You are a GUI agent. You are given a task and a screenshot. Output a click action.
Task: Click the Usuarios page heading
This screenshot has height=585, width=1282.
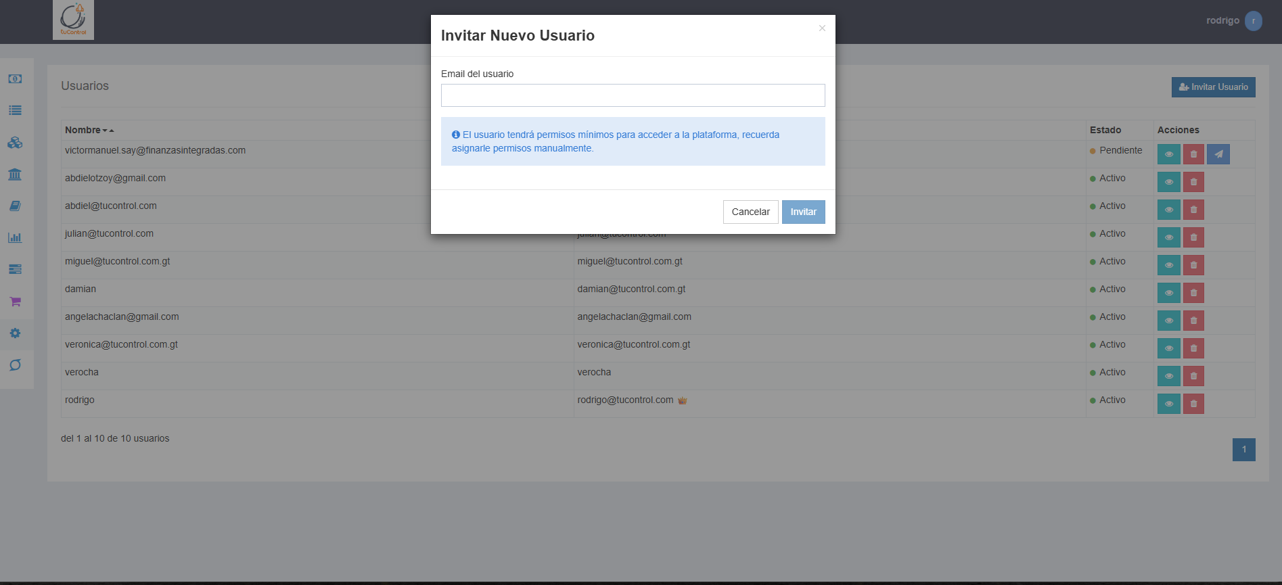(x=85, y=86)
